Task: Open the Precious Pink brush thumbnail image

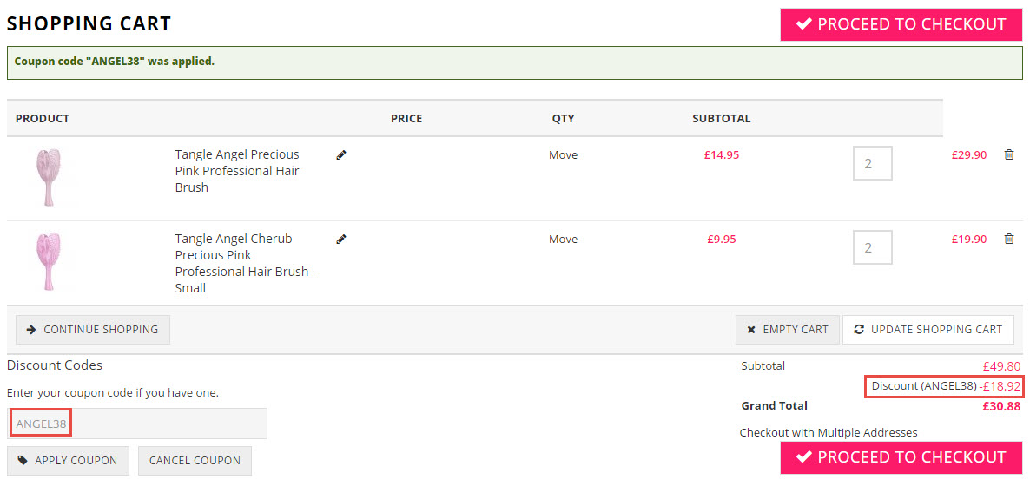Action: click(x=50, y=177)
